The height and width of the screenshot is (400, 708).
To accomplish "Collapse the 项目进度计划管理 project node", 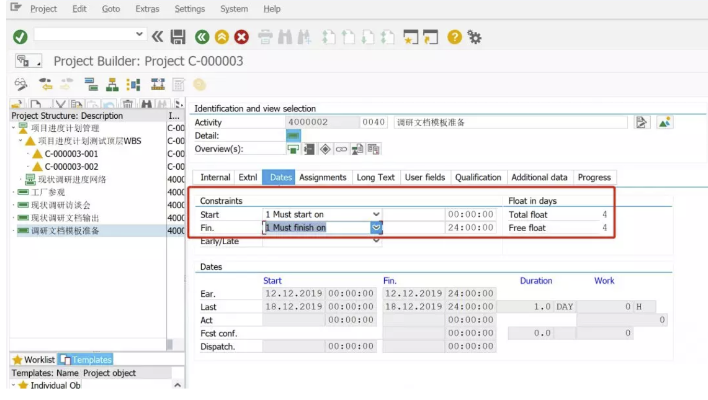I will click(x=14, y=128).
